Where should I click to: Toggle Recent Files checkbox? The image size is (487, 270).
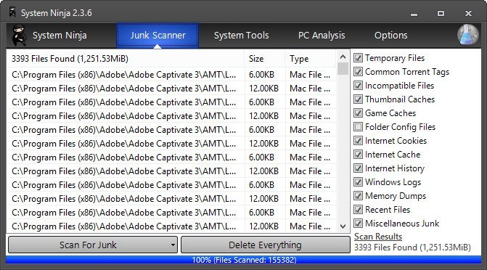pyautogui.click(x=358, y=210)
